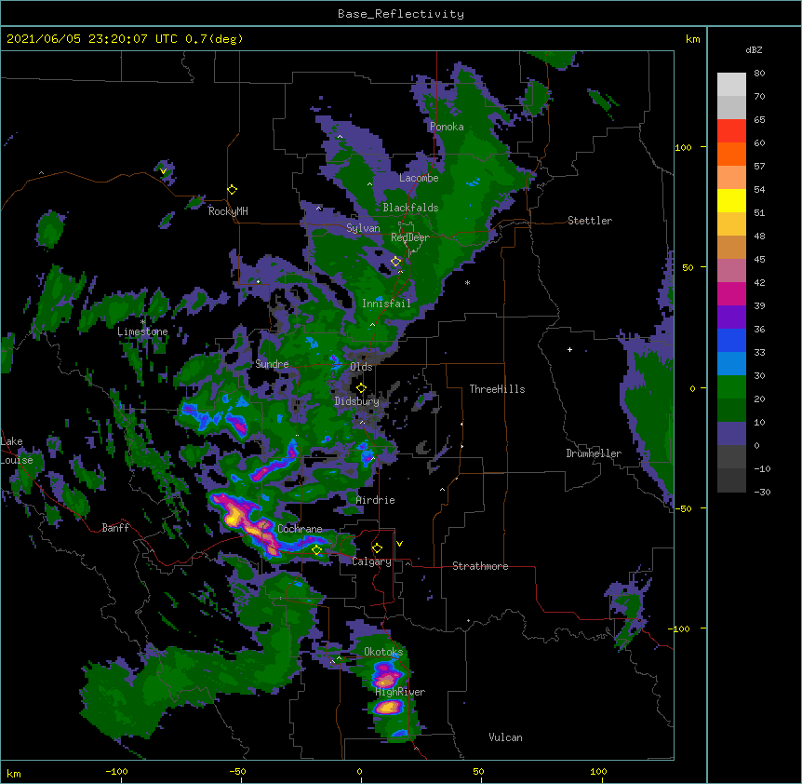Viewport: 802px width, 784px height.
Task: Click the white asterisk marker east of Innisfail
Action: click(467, 282)
